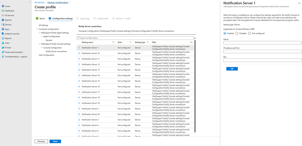This screenshot has width=302, height=146.
Task: Click the IP address and Port field
Action: click(262, 52)
